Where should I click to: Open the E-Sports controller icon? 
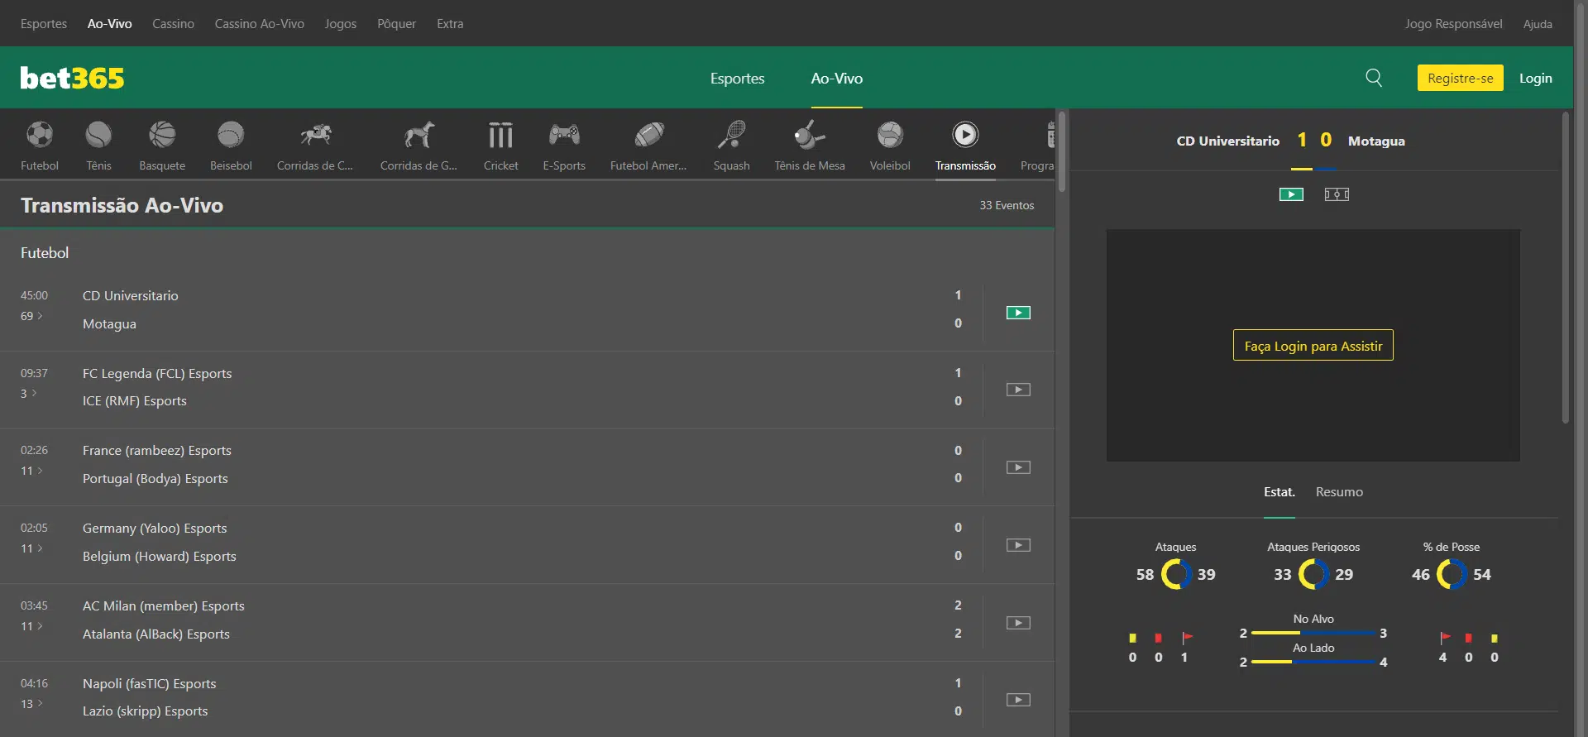click(564, 135)
